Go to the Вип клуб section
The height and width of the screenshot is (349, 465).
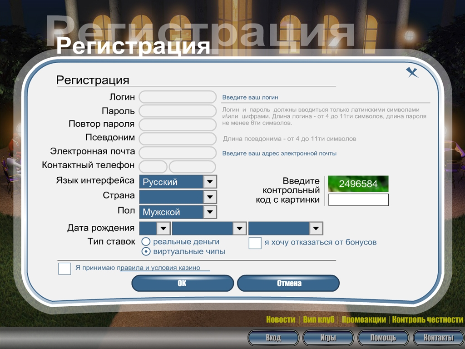point(318,320)
